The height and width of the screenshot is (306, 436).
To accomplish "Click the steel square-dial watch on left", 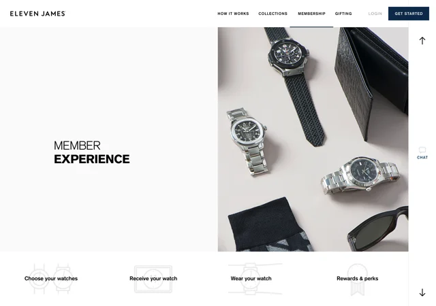I will click(248, 141).
